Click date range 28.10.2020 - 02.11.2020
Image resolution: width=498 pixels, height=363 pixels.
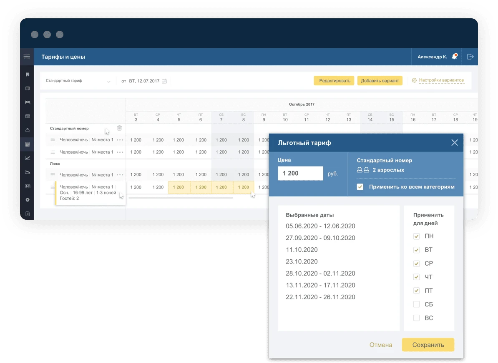(320, 273)
